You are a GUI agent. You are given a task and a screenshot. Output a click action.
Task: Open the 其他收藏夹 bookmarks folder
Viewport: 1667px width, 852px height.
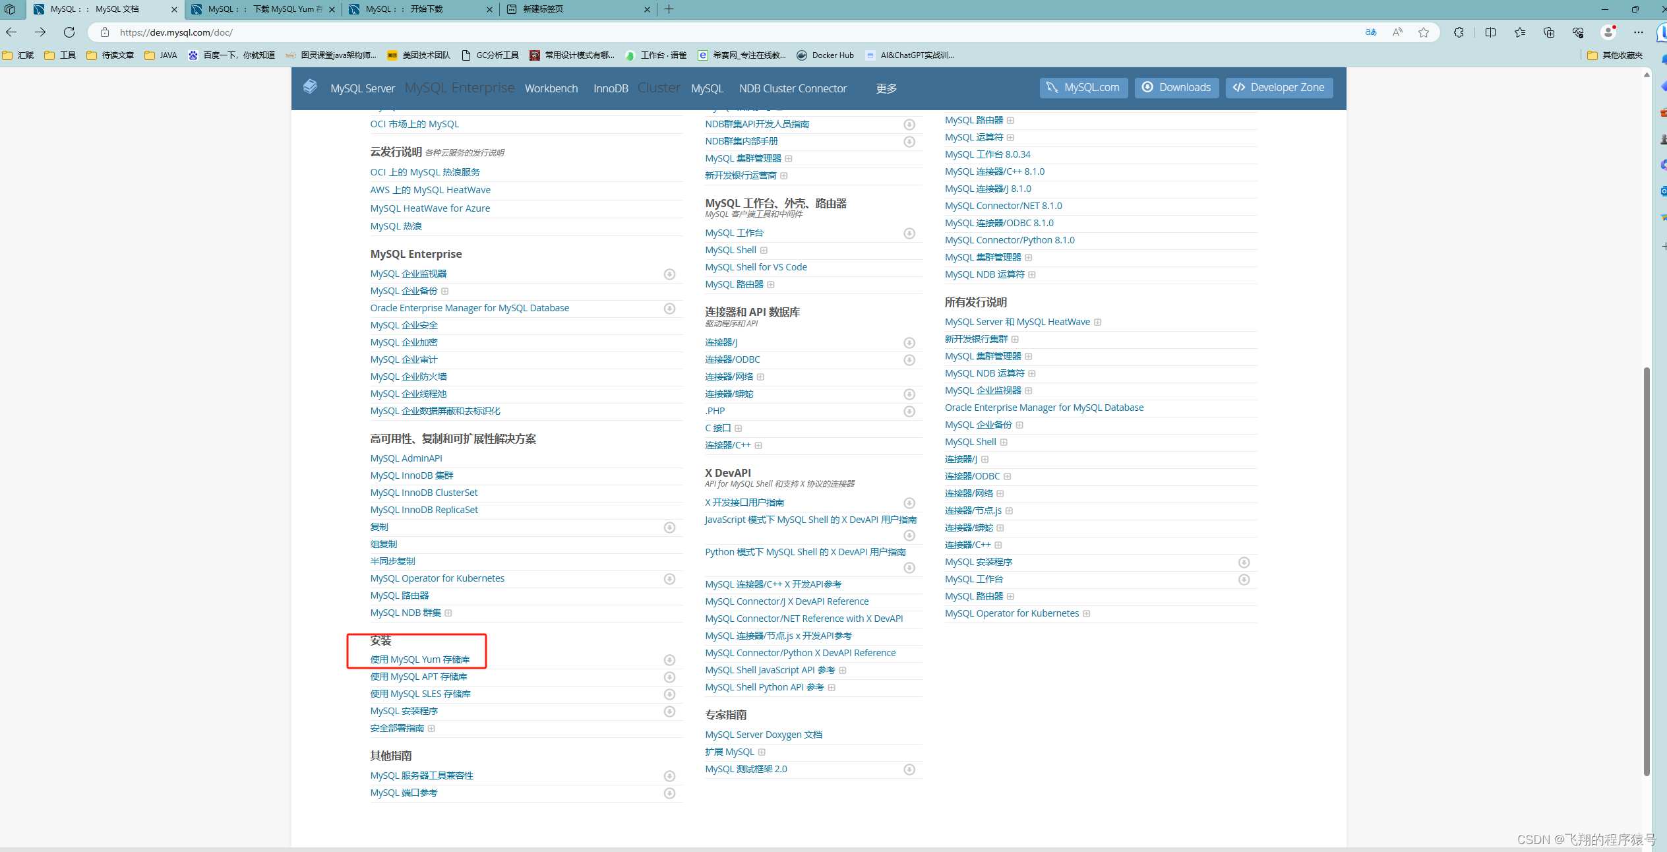(1615, 55)
